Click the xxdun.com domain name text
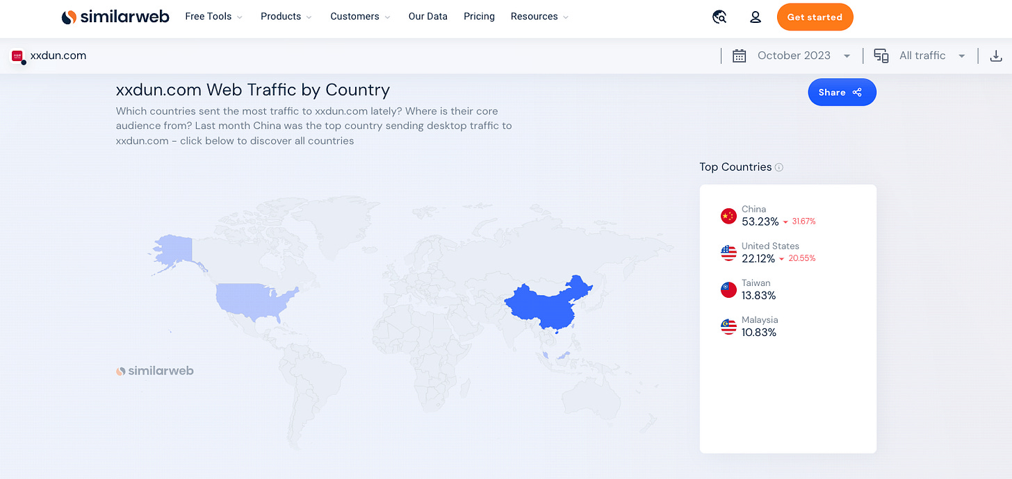Viewport: 1012px width, 479px height. (58, 56)
